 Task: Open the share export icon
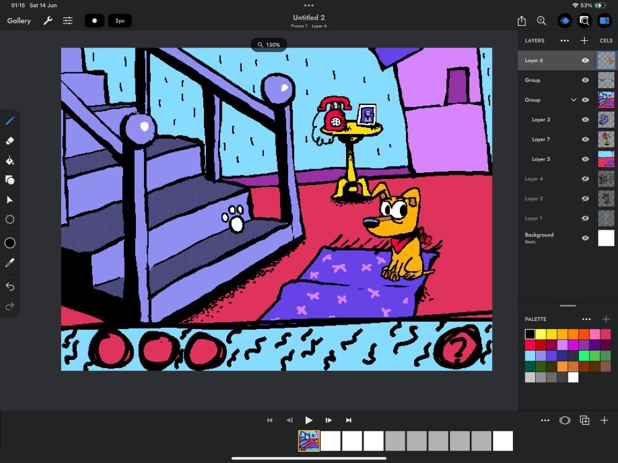(522, 21)
